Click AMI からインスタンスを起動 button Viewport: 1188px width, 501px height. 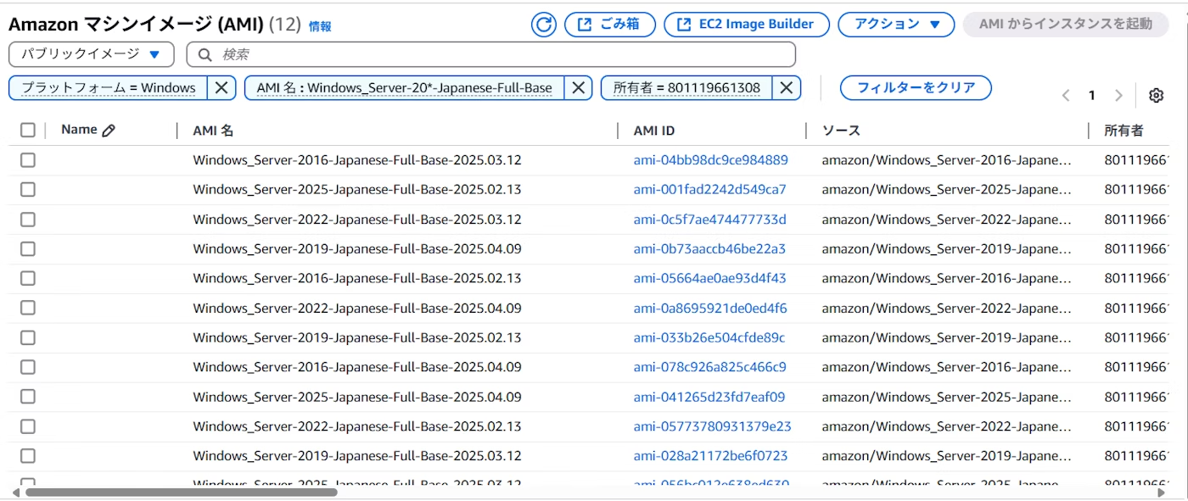1066,25
